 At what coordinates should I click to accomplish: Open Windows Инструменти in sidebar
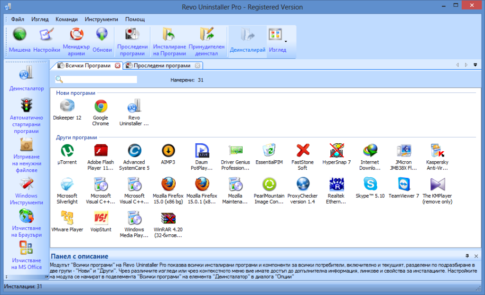pos(26,191)
